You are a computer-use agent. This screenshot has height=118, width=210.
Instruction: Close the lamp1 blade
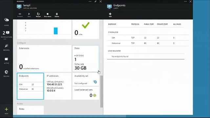pos(101,1)
